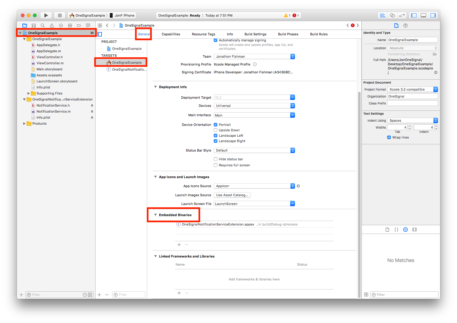The image size is (457, 323).
Task: Open the App Icons Source dropdown
Action: (x=254, y=186)
